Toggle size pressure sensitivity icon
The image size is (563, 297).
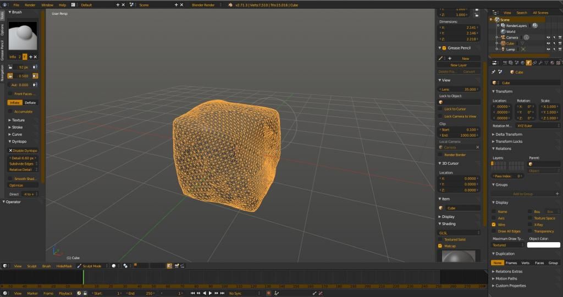35,67
